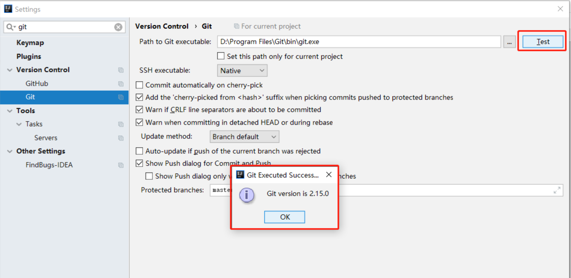
Task: Open the SSH executable Native dropdown
Action: 242,71
